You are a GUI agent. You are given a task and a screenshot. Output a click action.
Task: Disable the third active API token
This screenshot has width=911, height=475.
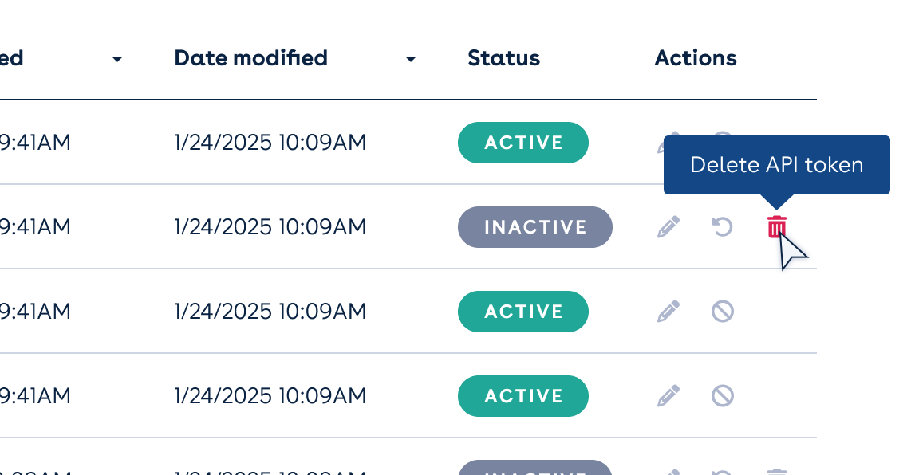point(722,311)
